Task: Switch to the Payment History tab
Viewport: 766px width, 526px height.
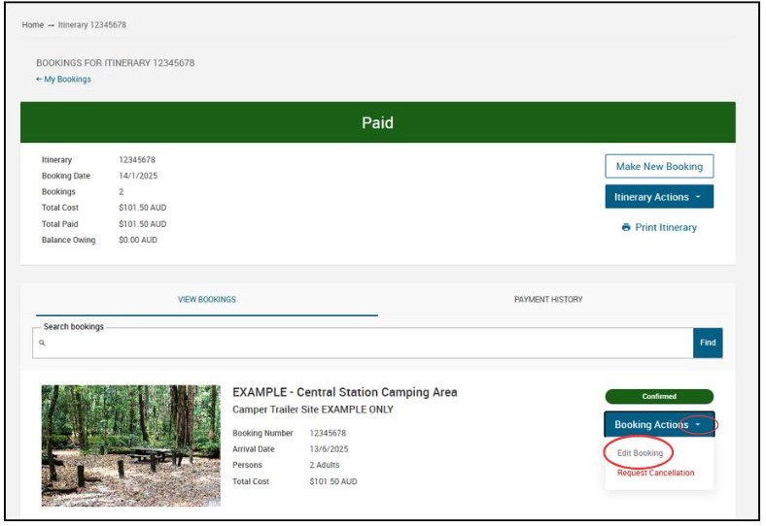Action: pyautogui.click(x=548, y=300)
